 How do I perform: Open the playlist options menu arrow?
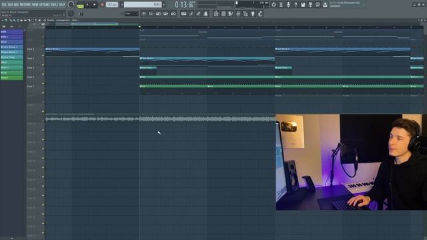[x=2, y=20]
